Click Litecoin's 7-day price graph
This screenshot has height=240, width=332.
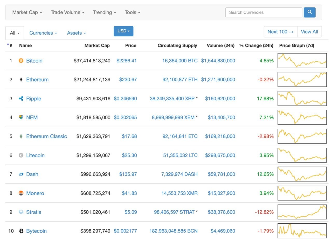302,155
